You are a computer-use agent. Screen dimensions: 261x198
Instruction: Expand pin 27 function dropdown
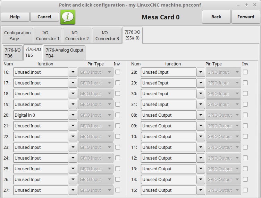[x=73, y=190]
